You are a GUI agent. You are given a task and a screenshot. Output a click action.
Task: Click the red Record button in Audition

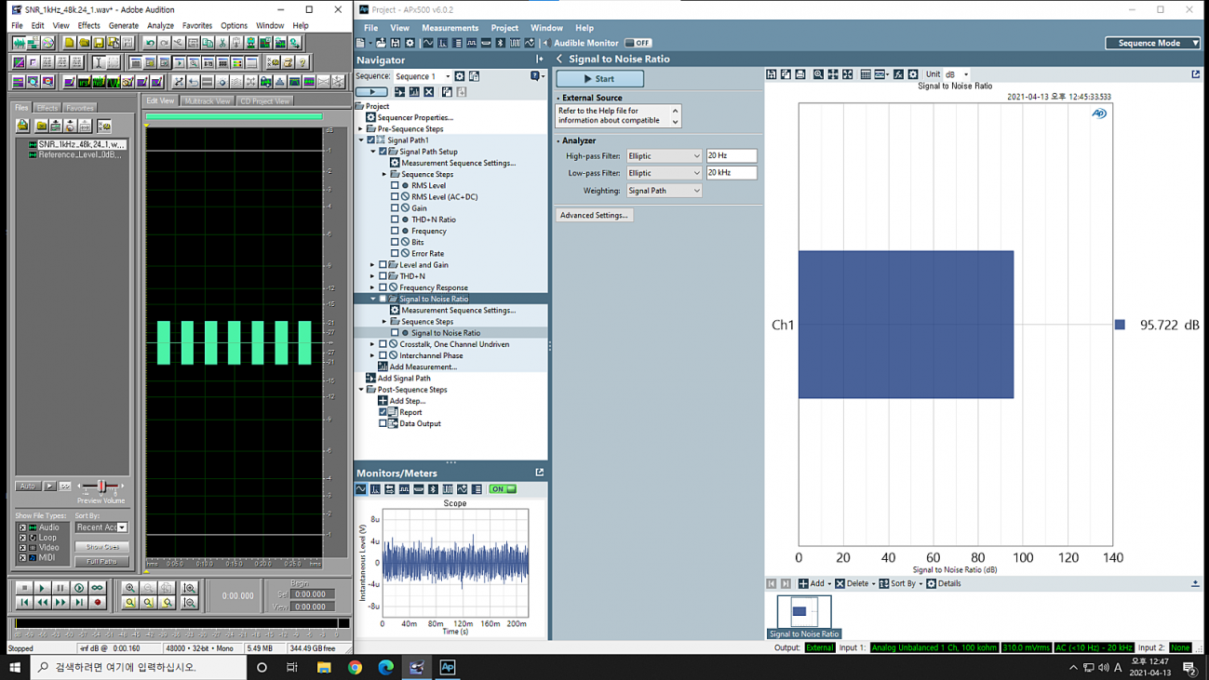coord(98,603)
